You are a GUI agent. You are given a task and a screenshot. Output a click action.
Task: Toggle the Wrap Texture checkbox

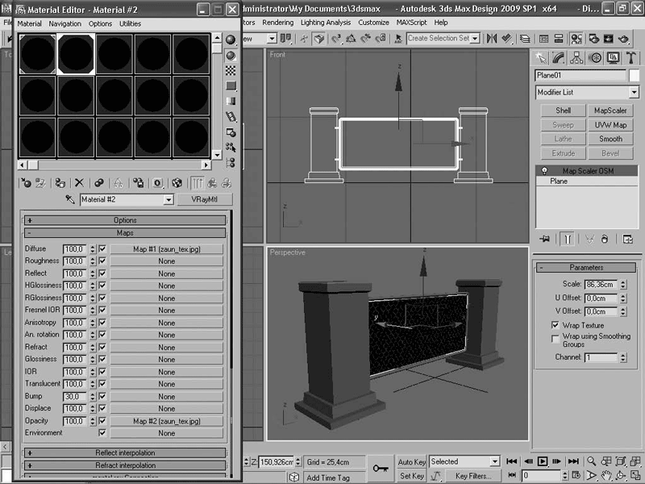(555, 324)
